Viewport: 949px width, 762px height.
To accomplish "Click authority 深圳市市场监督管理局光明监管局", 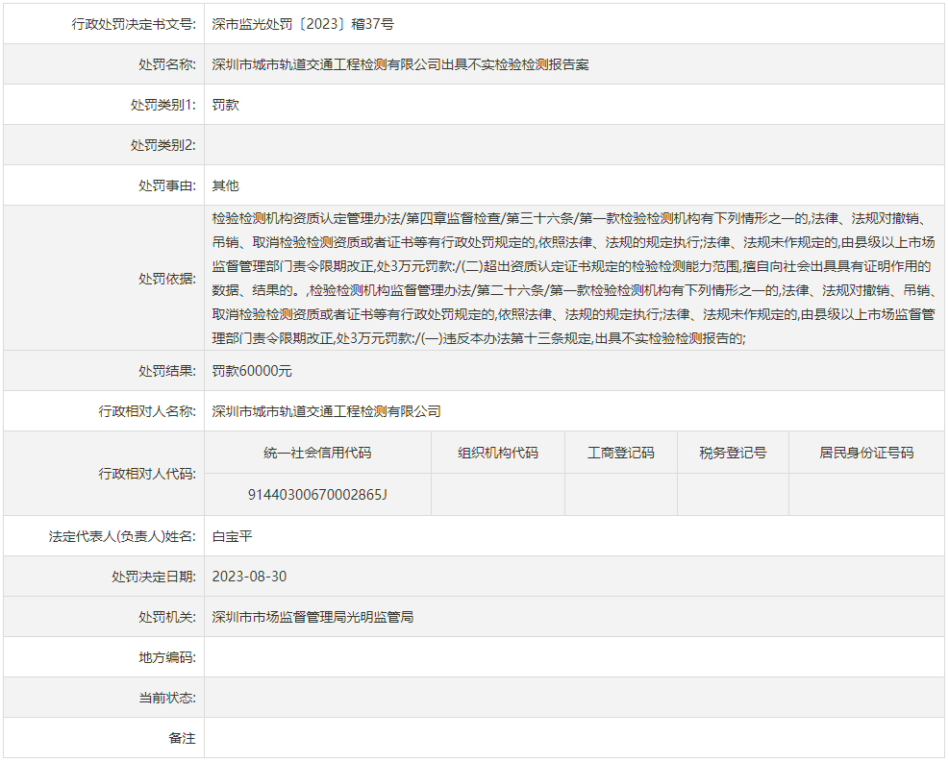I will pos(312,617).
